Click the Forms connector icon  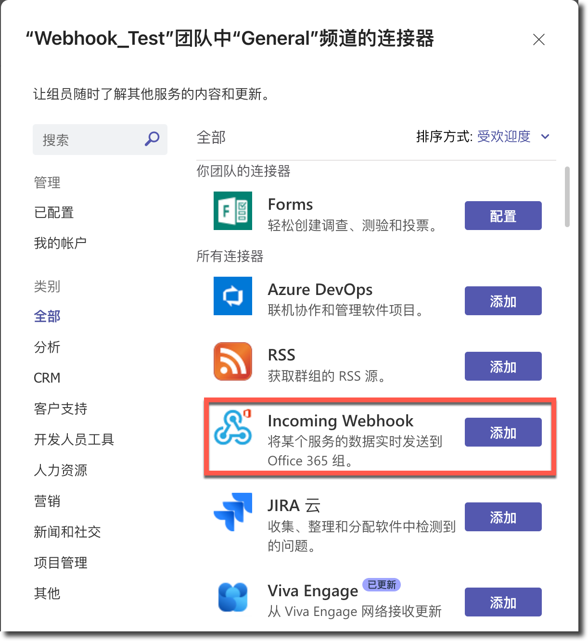tap(233, 211)
